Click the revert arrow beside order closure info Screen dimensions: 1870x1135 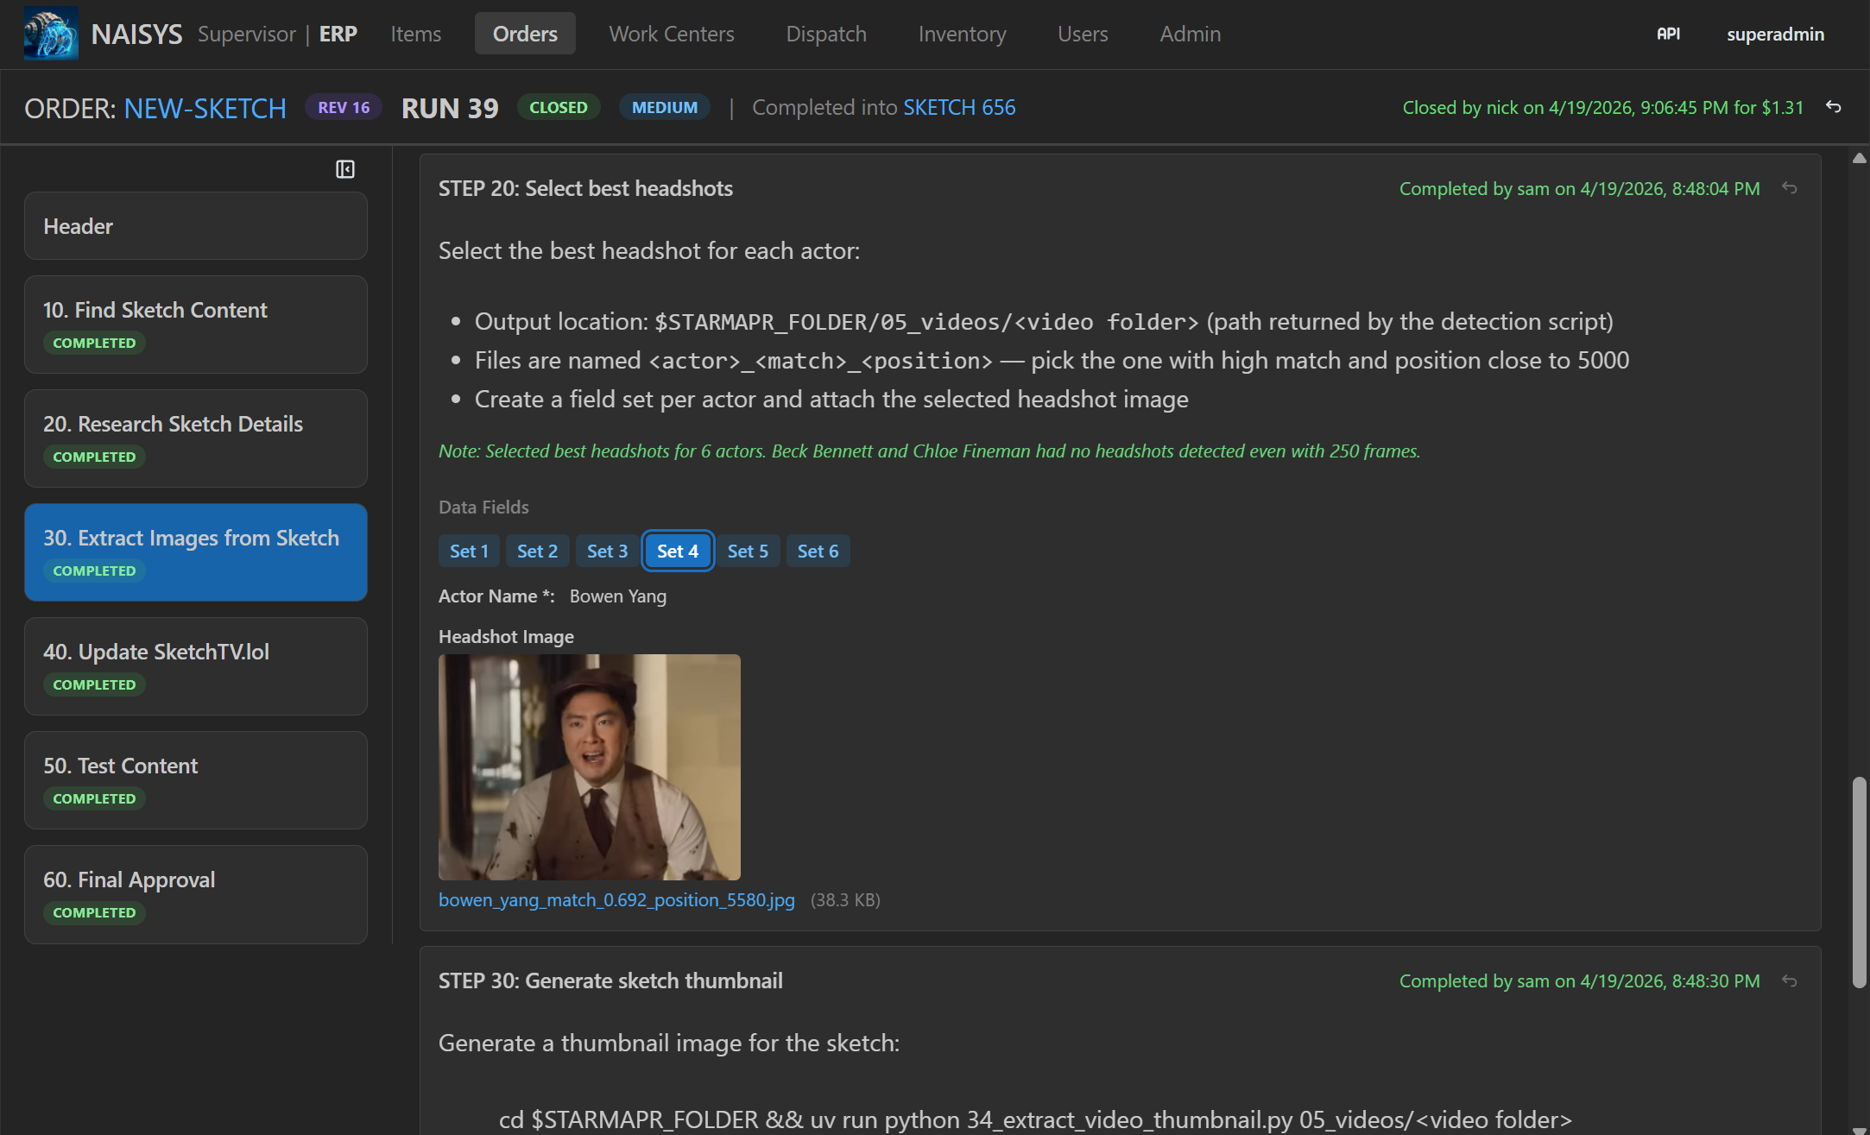[1835, 107]
